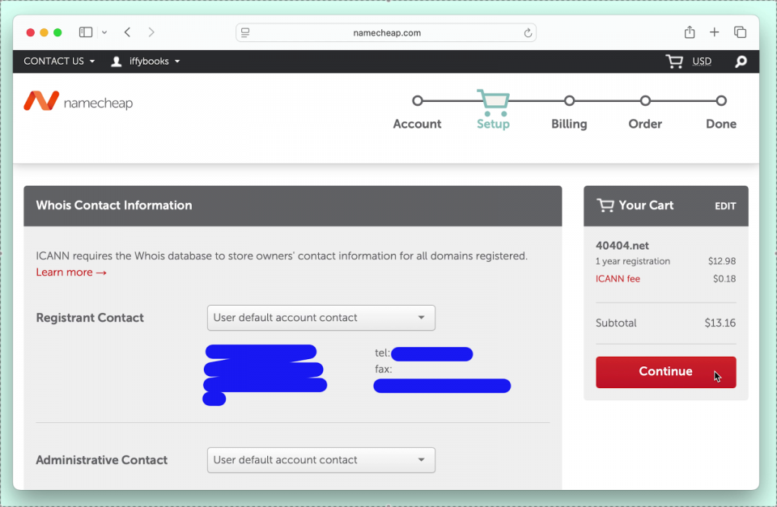Image resolution: width=777 pixels, height=507 pixels.
Task: Change the USD currency selector
Action: (702, 61)
